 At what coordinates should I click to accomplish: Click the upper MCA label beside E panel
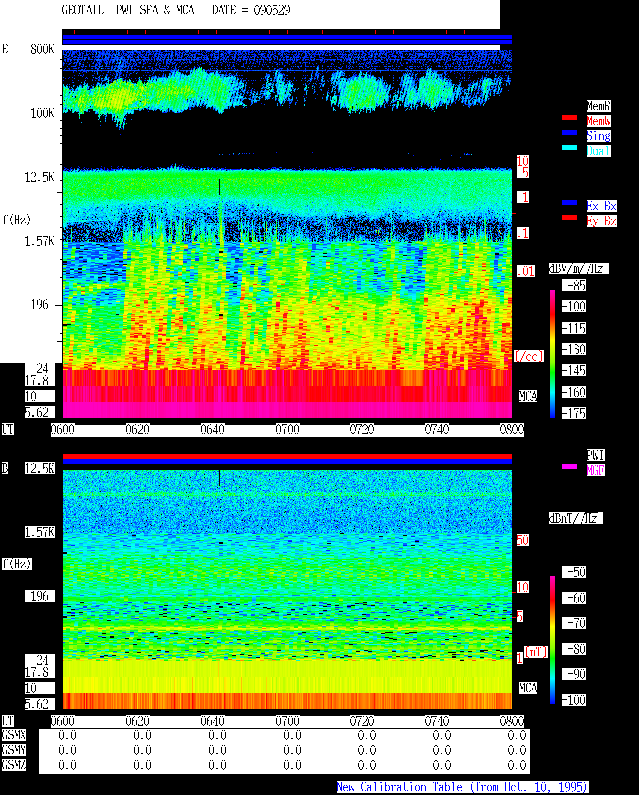[x=528, y=397]
